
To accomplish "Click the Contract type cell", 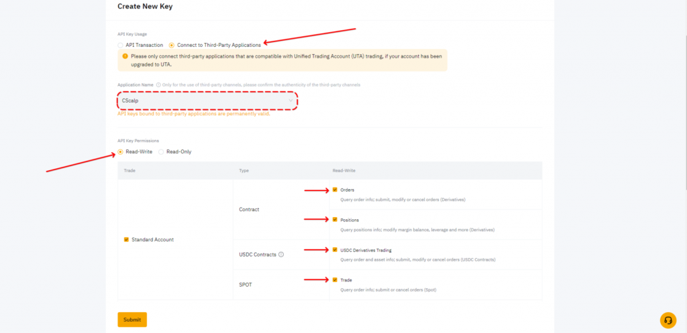I will (250, 209).
